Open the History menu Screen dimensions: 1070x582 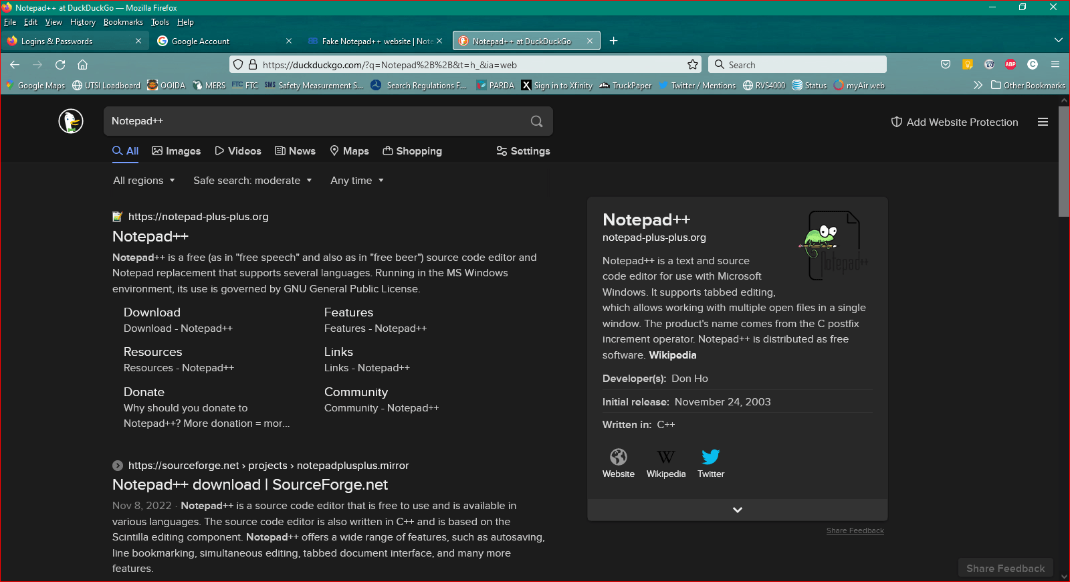(83, 22)
